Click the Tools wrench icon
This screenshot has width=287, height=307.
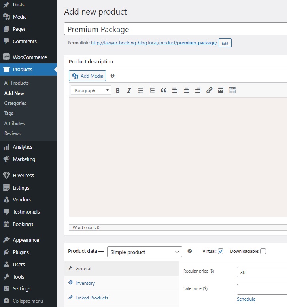pos(6,277)
